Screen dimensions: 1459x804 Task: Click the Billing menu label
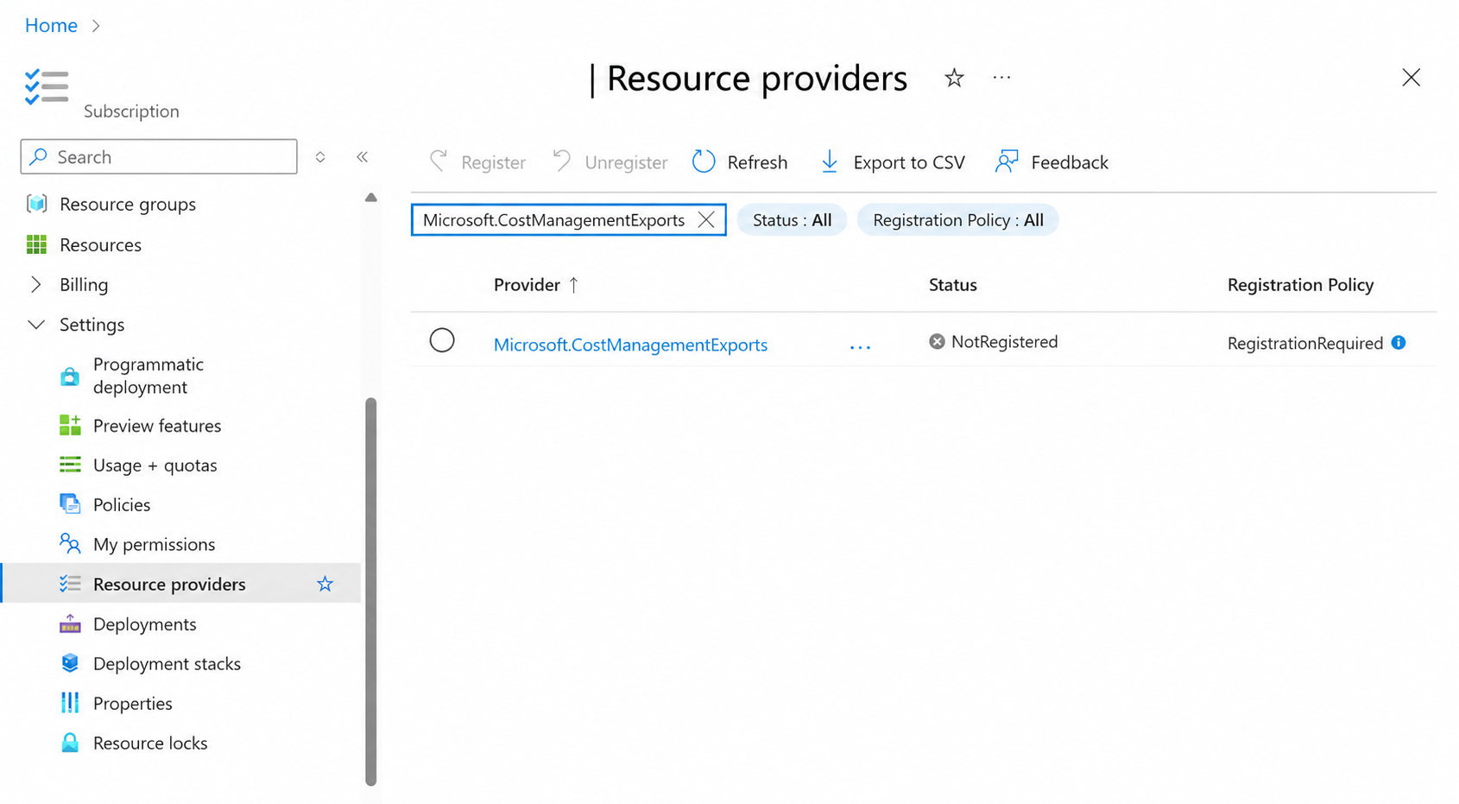[84, 285]
